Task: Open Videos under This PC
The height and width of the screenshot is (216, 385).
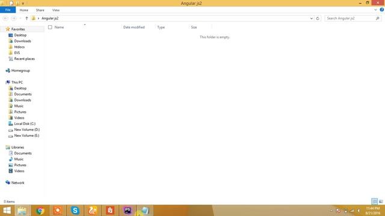Action: coord(19,118)
